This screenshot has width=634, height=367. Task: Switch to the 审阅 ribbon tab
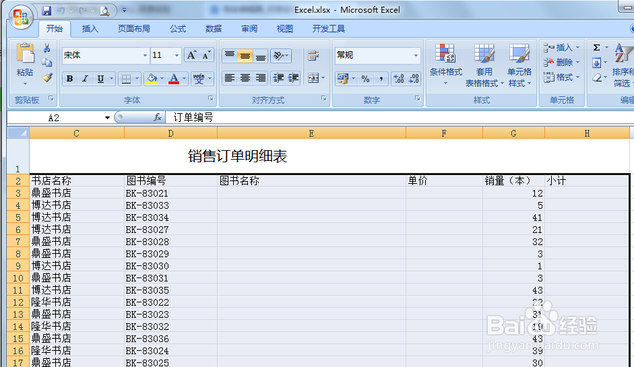pyautogui.click(x=249, y=29)
